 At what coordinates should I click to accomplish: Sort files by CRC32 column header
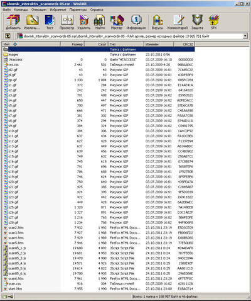tap(184, 44)
